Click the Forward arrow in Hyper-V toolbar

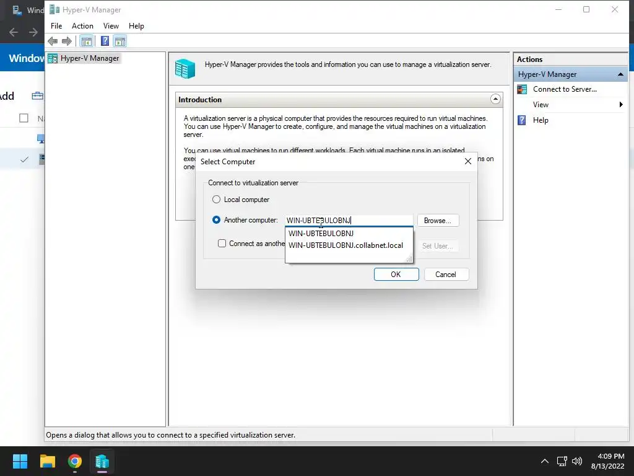(67, 41)
